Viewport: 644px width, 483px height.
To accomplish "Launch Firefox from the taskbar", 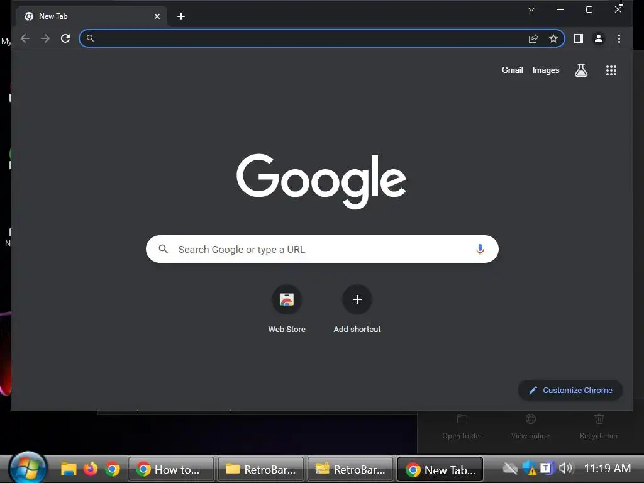I will (91, 469).
